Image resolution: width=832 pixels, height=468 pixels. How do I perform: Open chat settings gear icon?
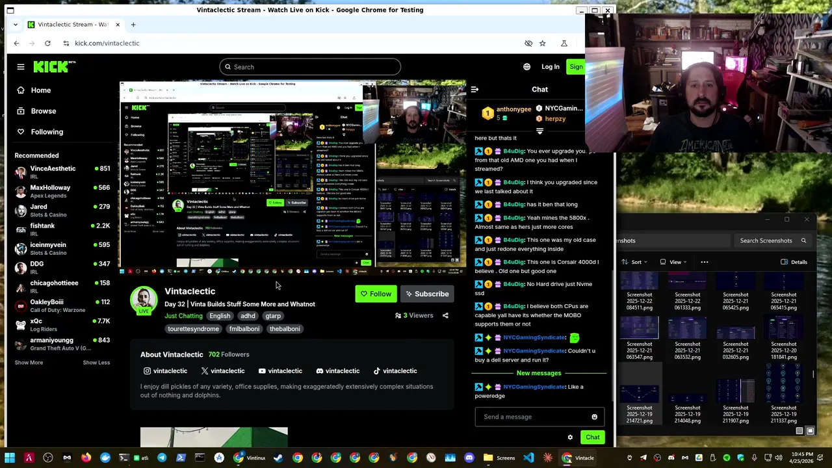(570, 437)
